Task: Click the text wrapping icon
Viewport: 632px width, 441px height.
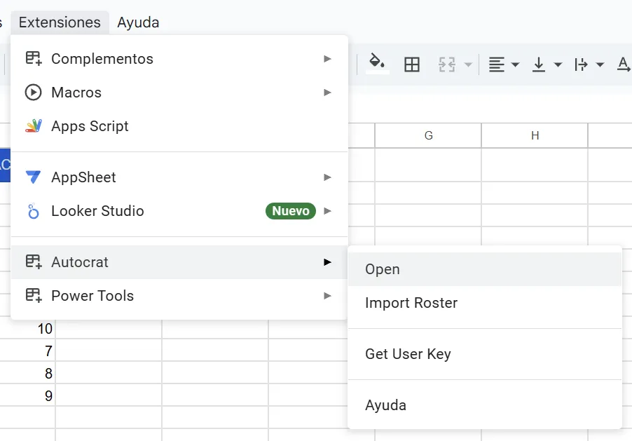Action: (x=581, y=65)
